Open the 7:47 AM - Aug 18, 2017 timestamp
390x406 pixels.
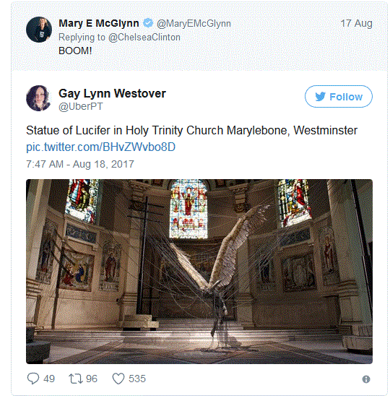[x=80, y=164]
